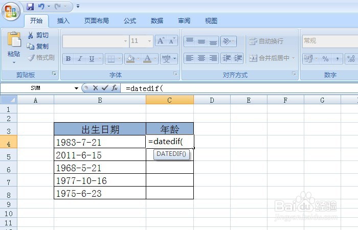The width and height of the screenshot is (358, 230).
Task: Open the 常规 number format box
Action: (x=330, y=41)
